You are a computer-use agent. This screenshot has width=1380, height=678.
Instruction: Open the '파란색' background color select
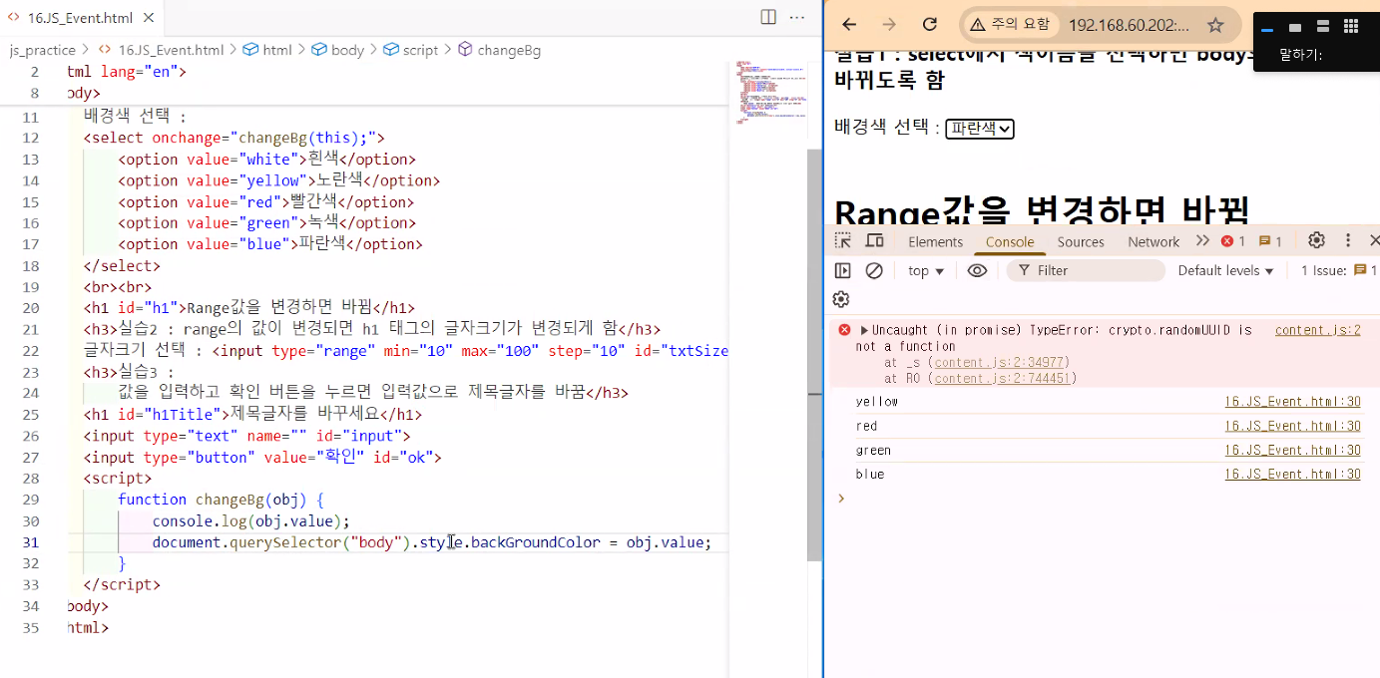pos(980,129)
